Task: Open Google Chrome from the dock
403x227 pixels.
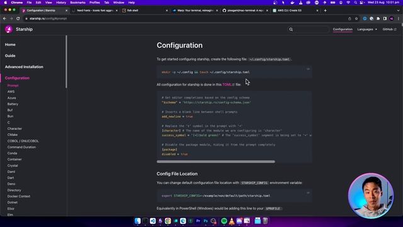Action: (x=168, y=221)
